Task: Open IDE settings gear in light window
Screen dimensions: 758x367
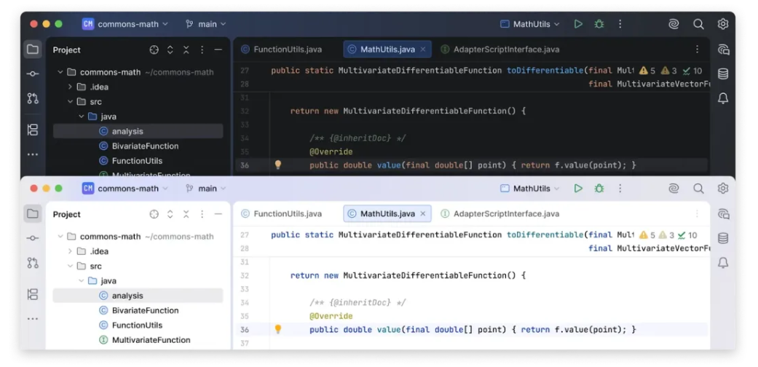Action: (x=723, y=188)
